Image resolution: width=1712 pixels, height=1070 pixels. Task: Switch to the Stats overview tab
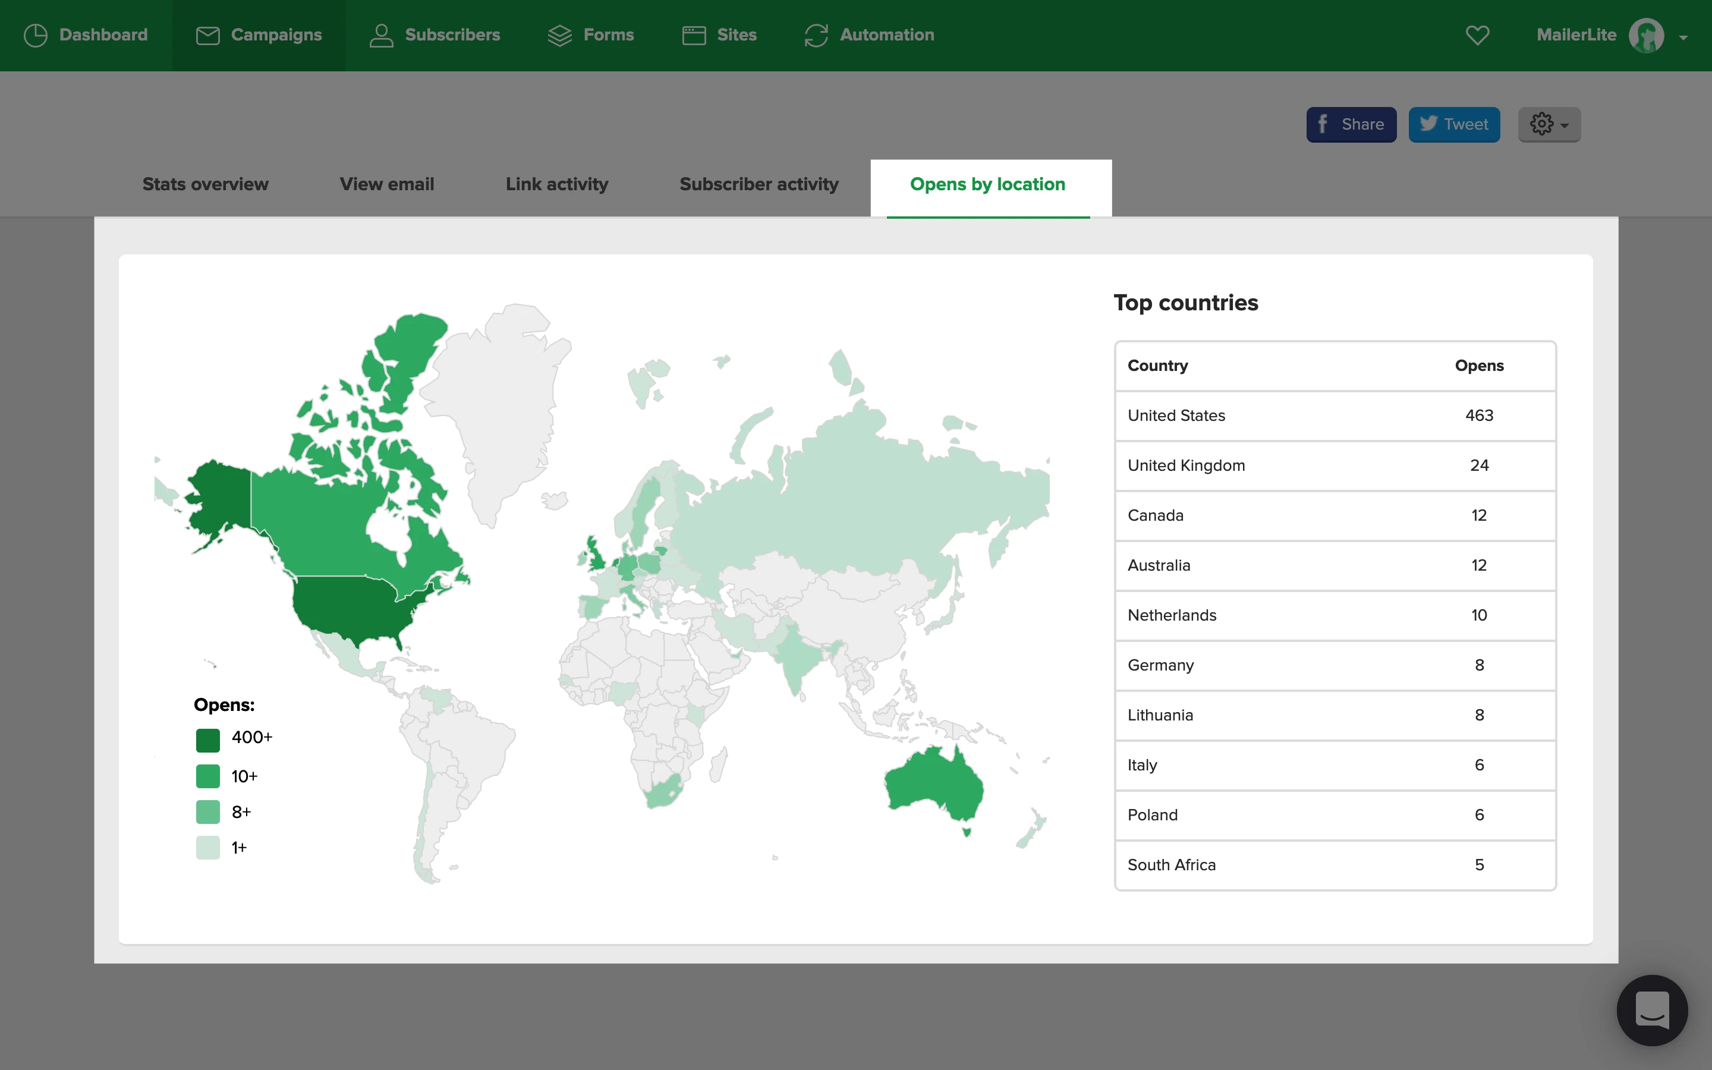coord(205,185)
